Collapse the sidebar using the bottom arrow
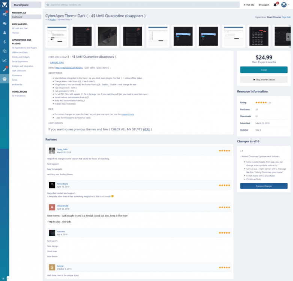The image size is (293, 281). tap(8, 278)
